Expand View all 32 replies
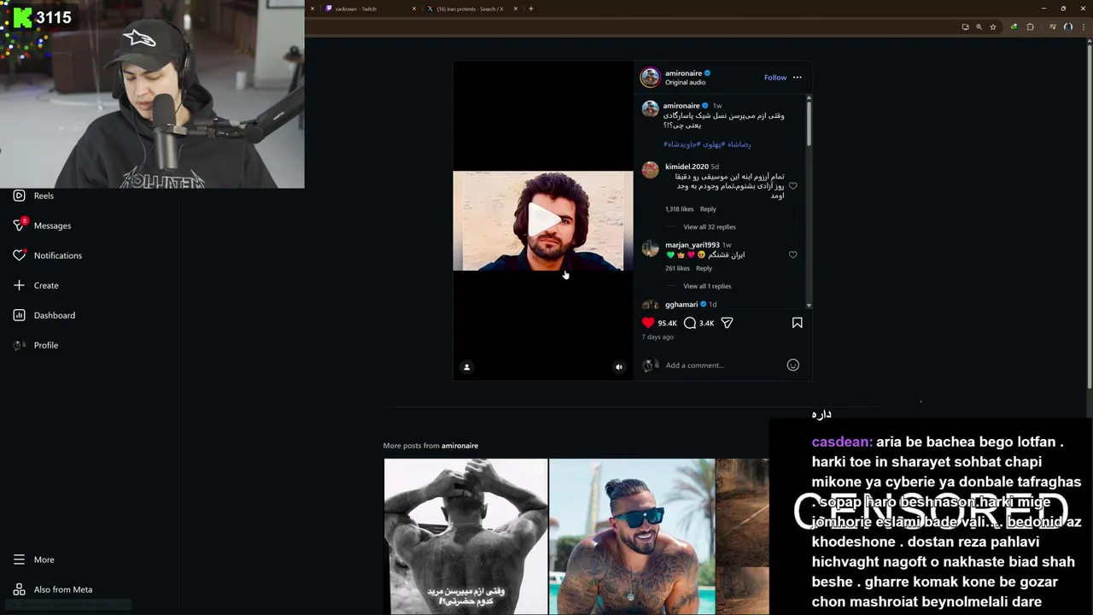Screen dimensions: 1093x615 tap(710, 227)
